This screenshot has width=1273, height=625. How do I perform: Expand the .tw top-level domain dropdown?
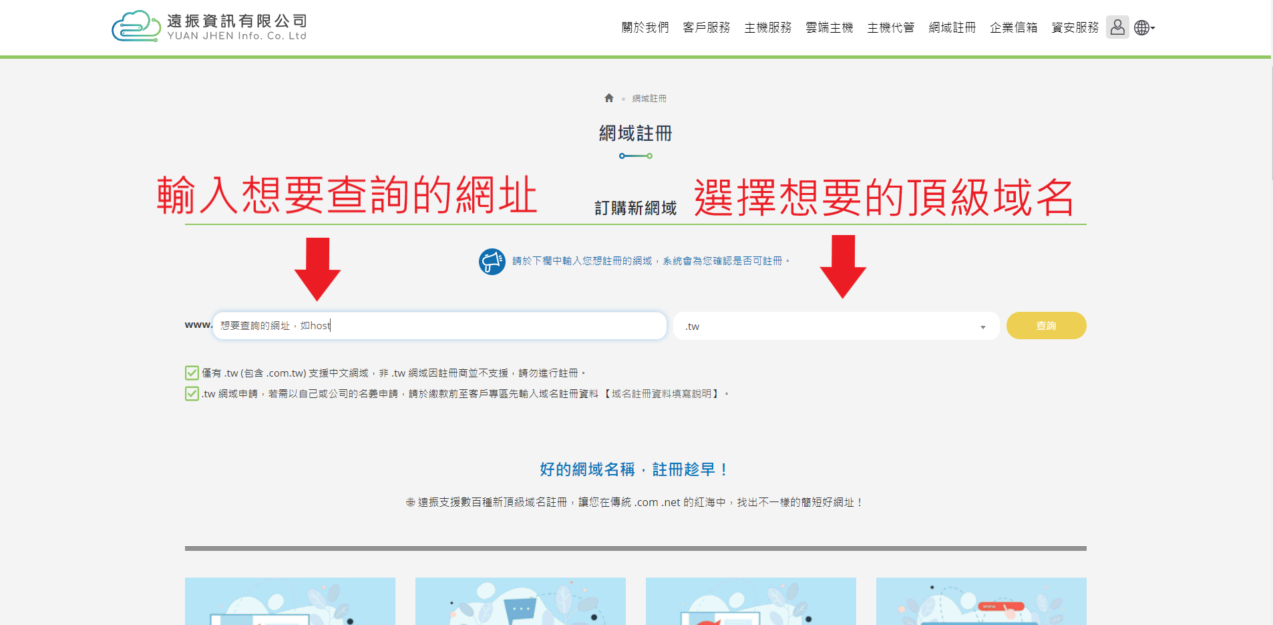pyautogui.click(x=836, y=326)
